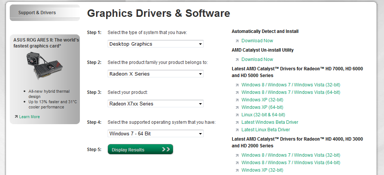Open the HD 4000 Windows 8 / 7 / Vista (32-bit) link

[291, 155]
